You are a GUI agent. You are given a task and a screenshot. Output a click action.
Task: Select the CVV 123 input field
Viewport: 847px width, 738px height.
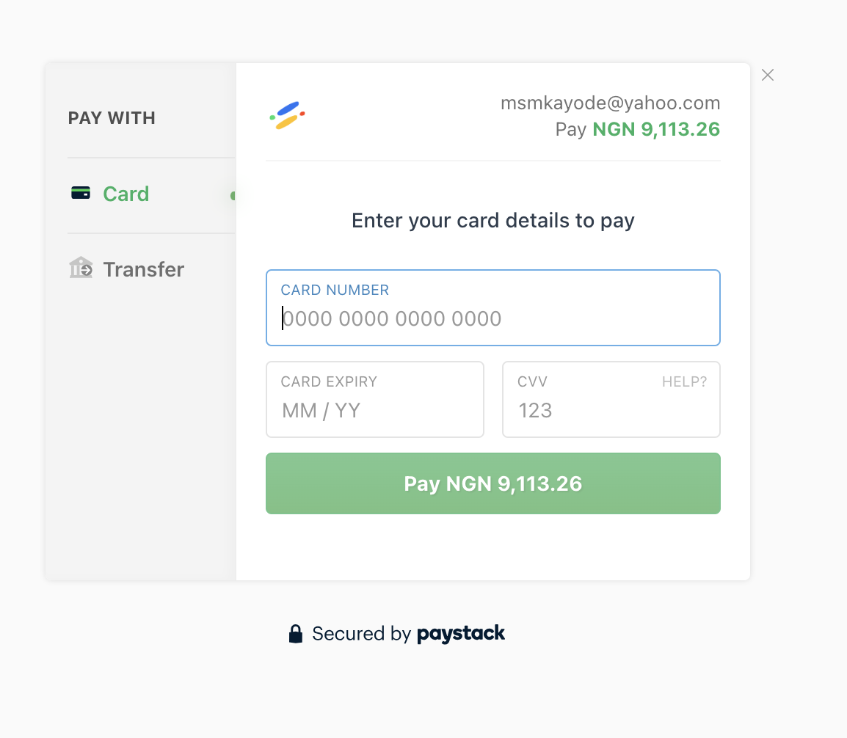pyautogui.click(x=611, y=400)
